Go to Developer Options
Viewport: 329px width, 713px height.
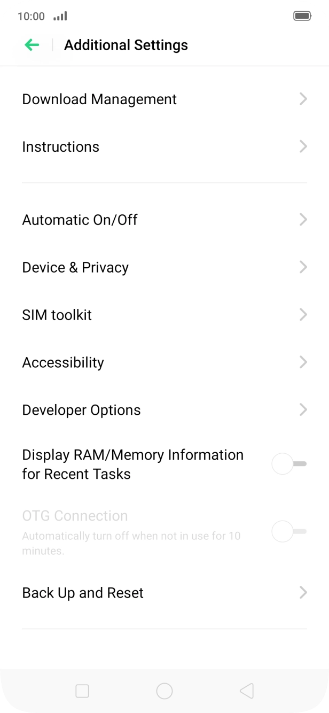(81, 410)
